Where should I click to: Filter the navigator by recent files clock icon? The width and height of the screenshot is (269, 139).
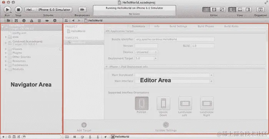[x=10, y=137]
